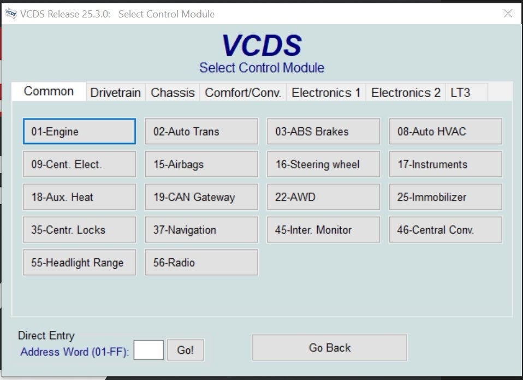Open the 46-Central Conv. module
Screen dimensions: 523x380
(x=445, y=229)
